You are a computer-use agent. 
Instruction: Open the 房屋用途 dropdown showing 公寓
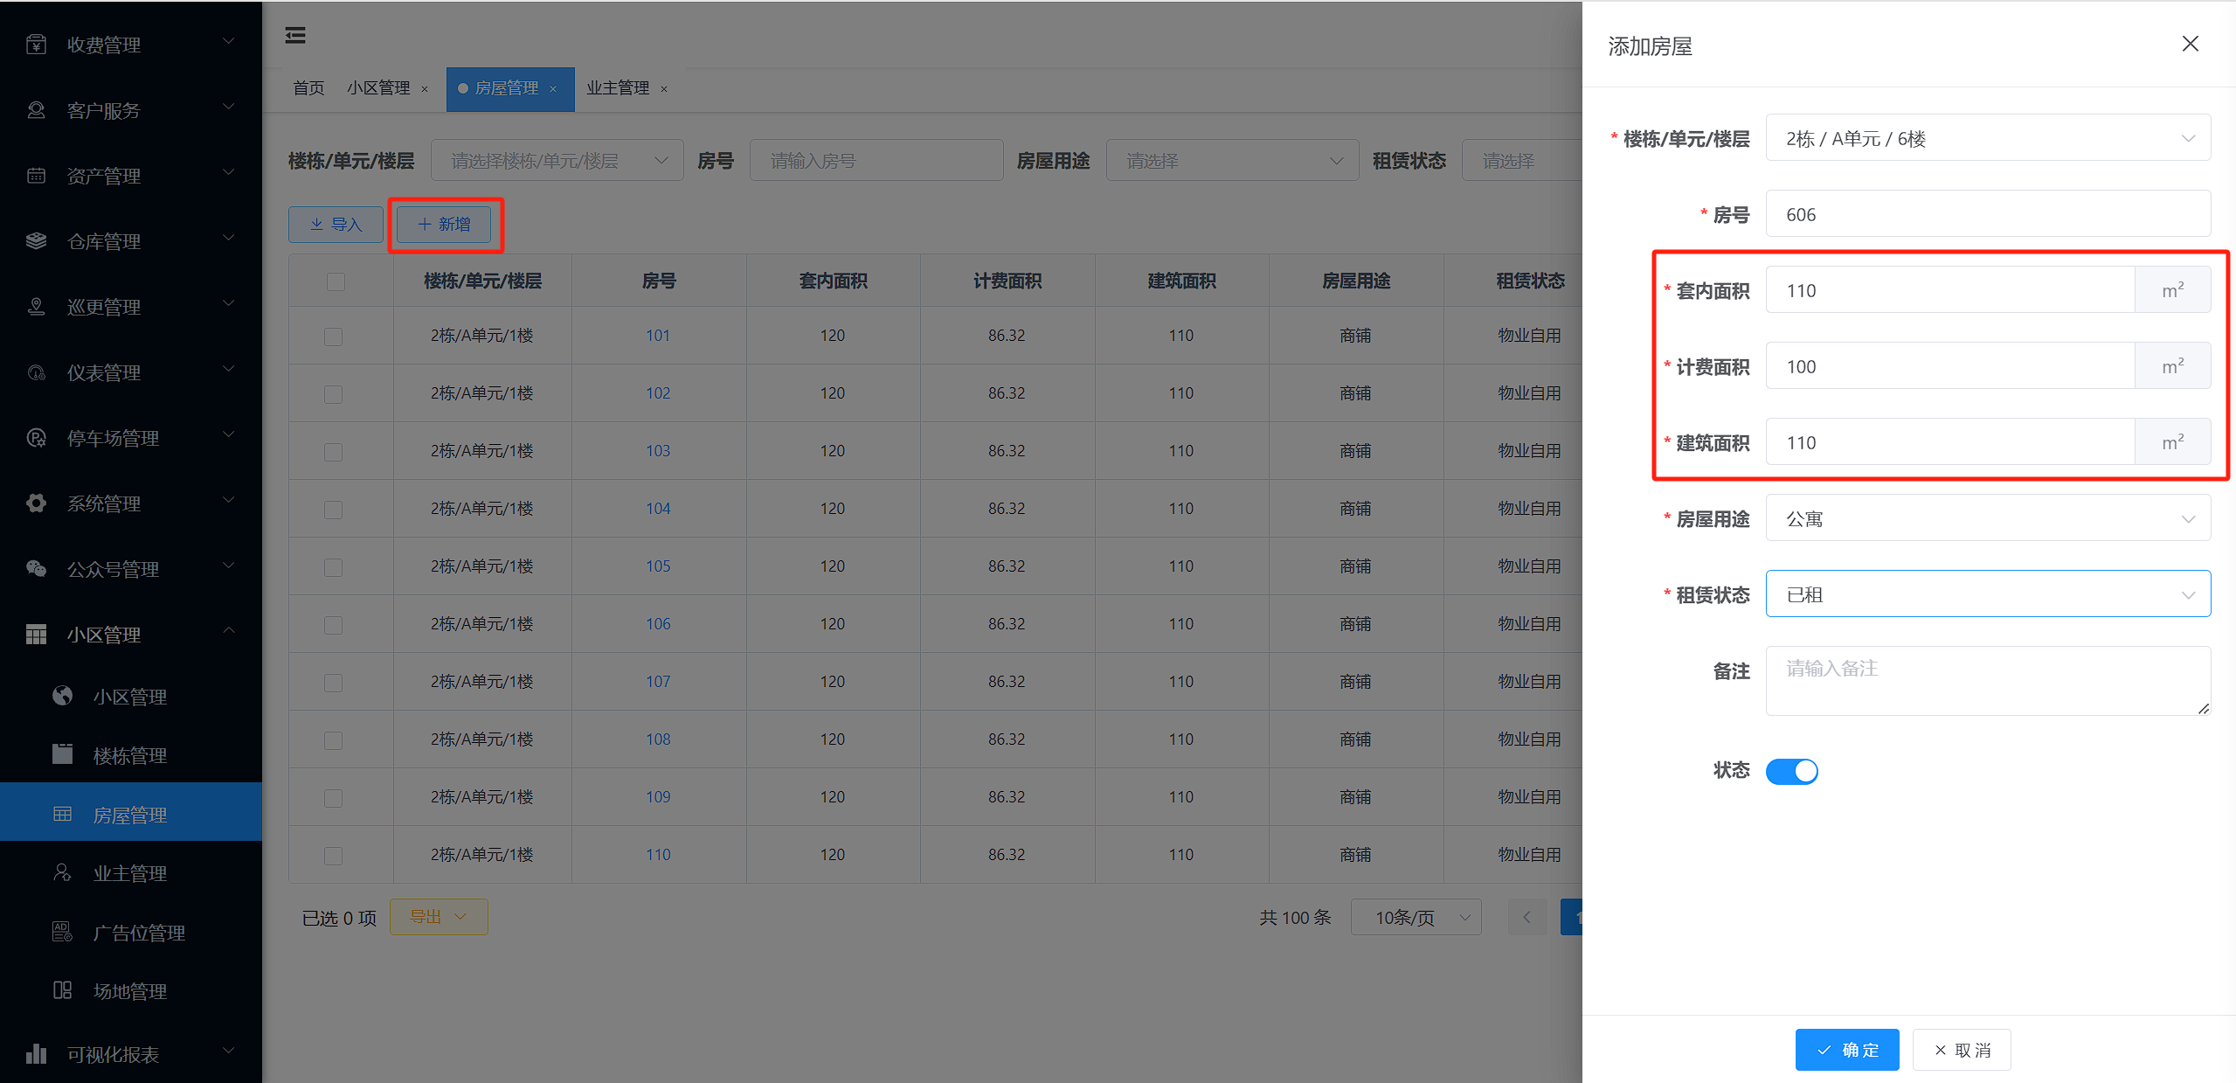[x=1988, y=518]
